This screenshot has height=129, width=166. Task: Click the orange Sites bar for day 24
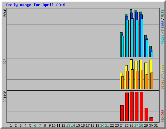pyautogui.click(x=123, y=83)
